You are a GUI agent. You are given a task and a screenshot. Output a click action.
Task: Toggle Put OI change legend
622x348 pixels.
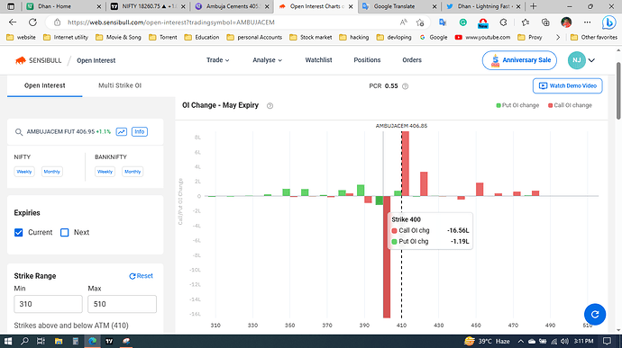517,105
